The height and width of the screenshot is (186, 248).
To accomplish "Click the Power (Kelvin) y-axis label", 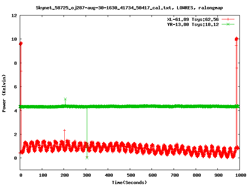I will [x=4, y=93].
